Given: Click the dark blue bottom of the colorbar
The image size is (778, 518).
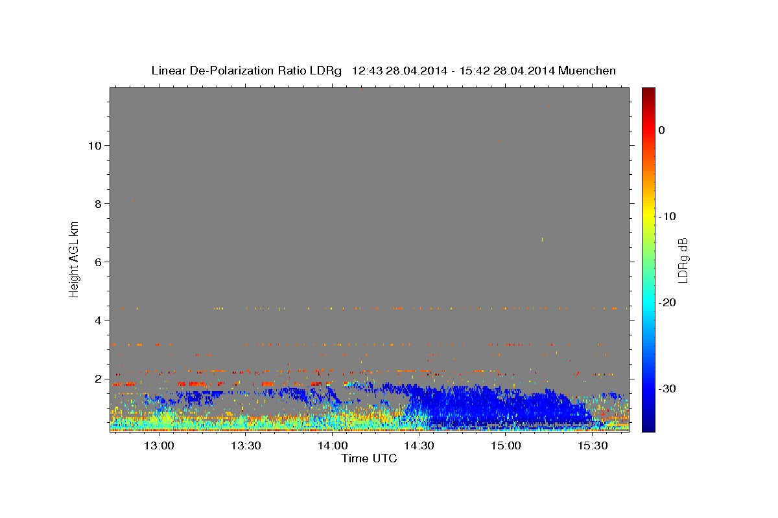Looking at the screenshot, I should pyautogui.click(x=648, y=424).
